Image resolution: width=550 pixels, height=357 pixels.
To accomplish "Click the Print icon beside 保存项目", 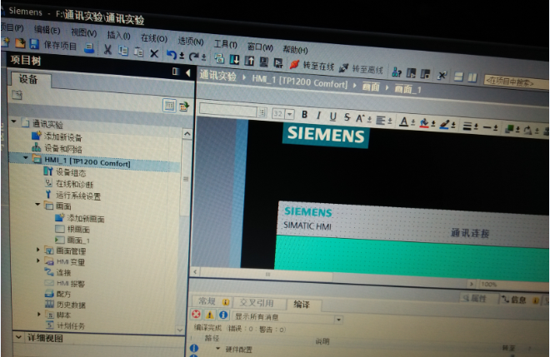I will click(x=89, y=48).
